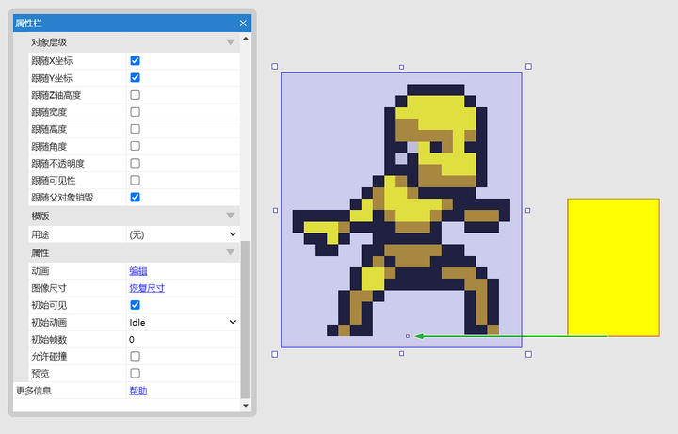Enable the 跟随宽度 checkbox
The height and width of the screenshot is (434, 678).
point(135,112)
